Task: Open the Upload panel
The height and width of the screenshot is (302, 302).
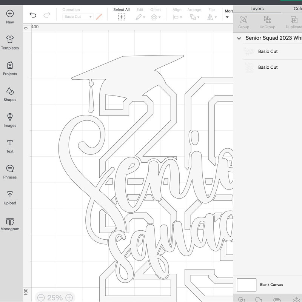Action: tap(10, 197)
